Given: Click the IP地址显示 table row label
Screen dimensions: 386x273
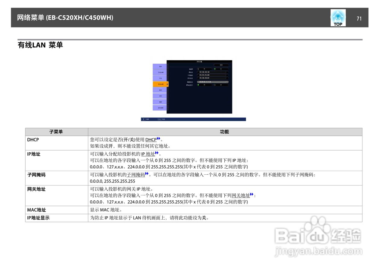Looking at the screenshot, I should pyautogui.click(x=38, y=217).
